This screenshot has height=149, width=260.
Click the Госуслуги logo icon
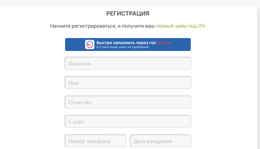90,44
